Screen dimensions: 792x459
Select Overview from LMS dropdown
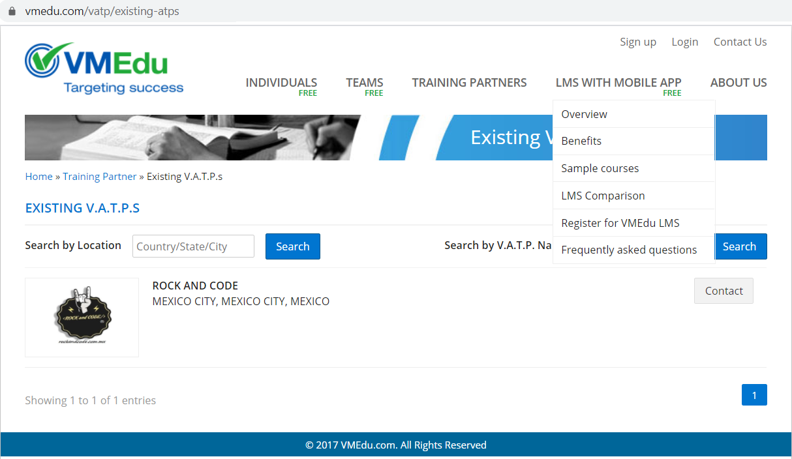tap(584, 114)
